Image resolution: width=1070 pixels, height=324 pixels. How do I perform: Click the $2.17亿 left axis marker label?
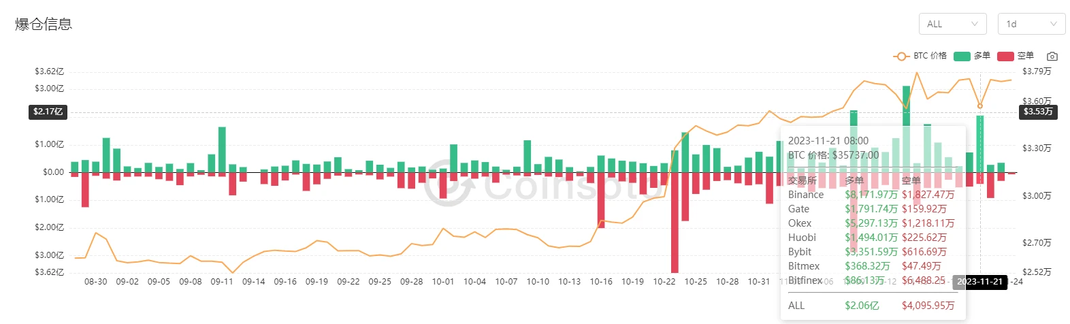coord(48,112)
